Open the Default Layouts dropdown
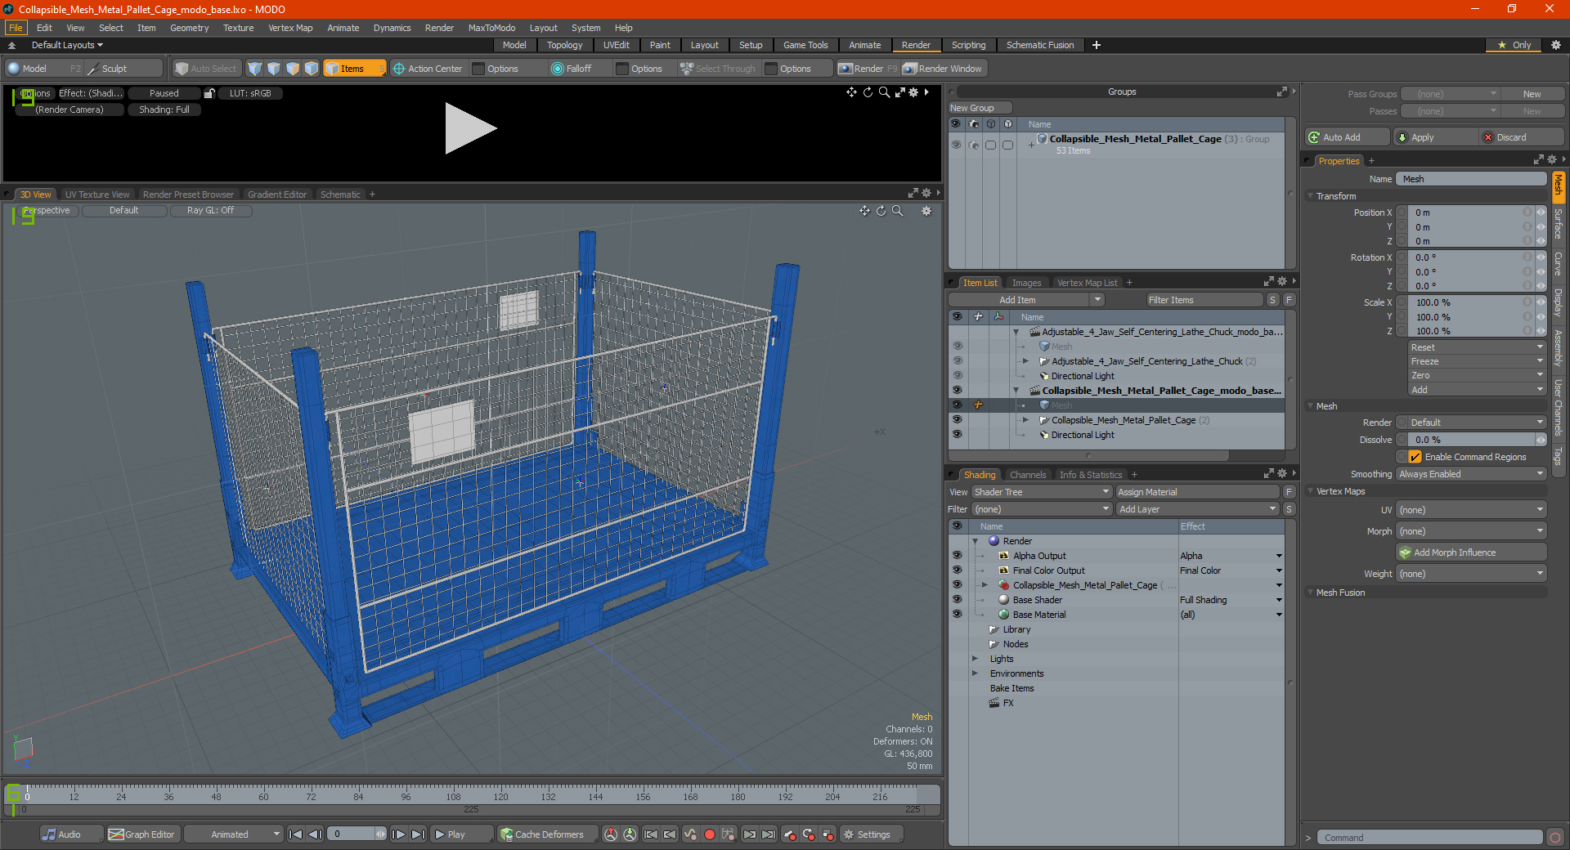Screen dimensions: 1570x850 [x=67, y=45]
